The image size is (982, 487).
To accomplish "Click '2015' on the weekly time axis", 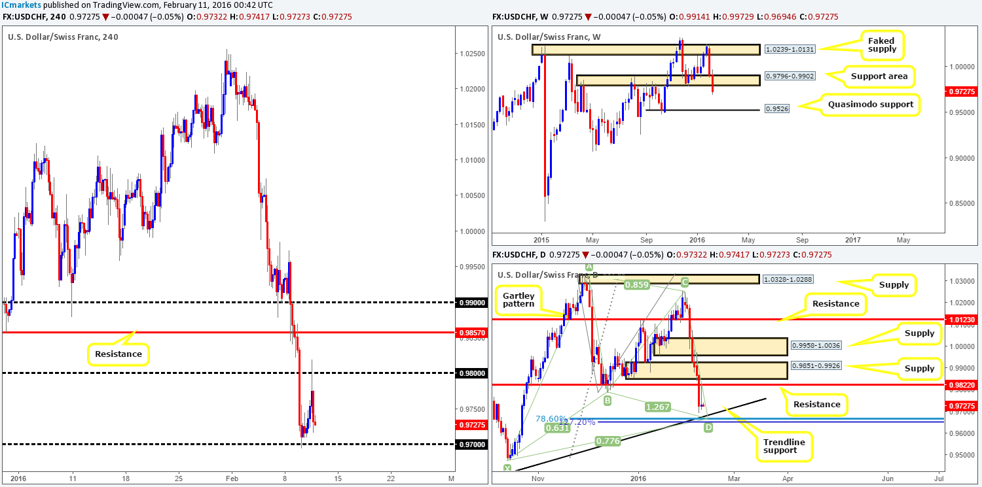I will (x=541, y=240).
